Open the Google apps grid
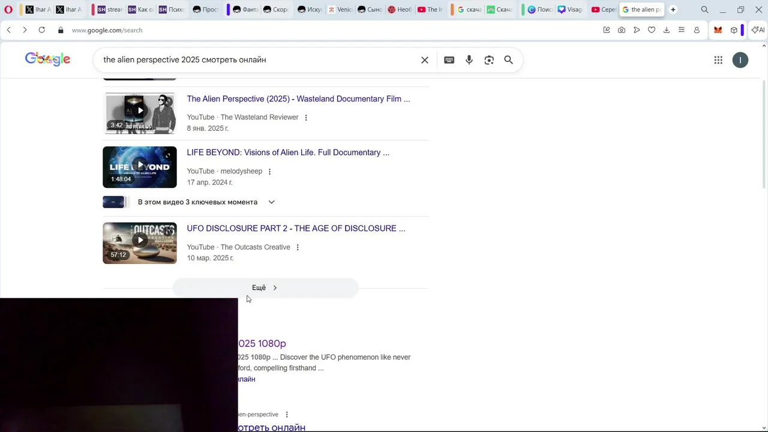 click(x=718, y=60)
